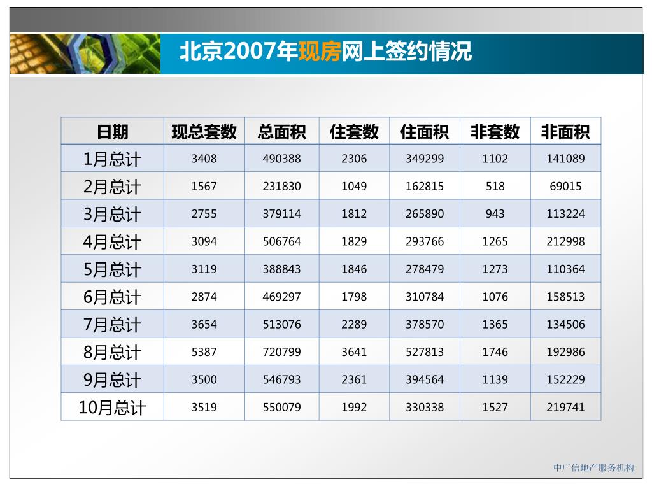Select cell 69015 in the February row
Viewport: 652px width, 489px height.
(565, 186)
